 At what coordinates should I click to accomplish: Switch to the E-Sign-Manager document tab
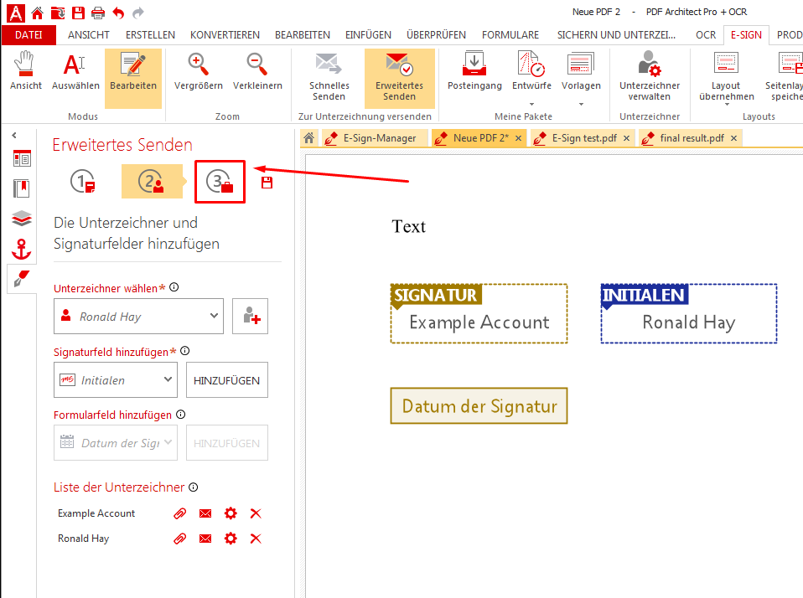pyautogui.click(x=375, y=138)
